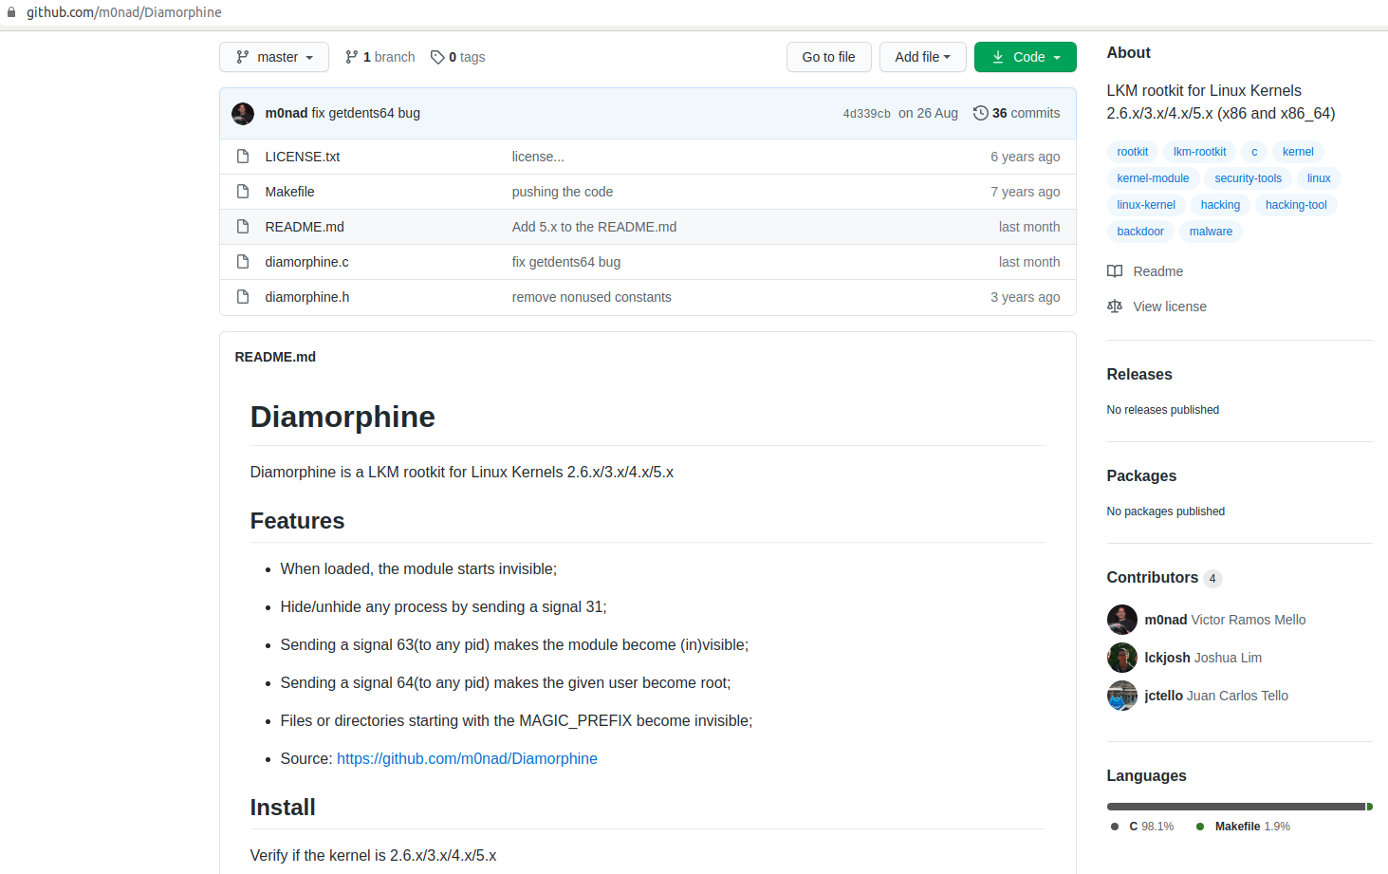Open LICENSE.txt file
1388x874 pixels.
[303, 157]
